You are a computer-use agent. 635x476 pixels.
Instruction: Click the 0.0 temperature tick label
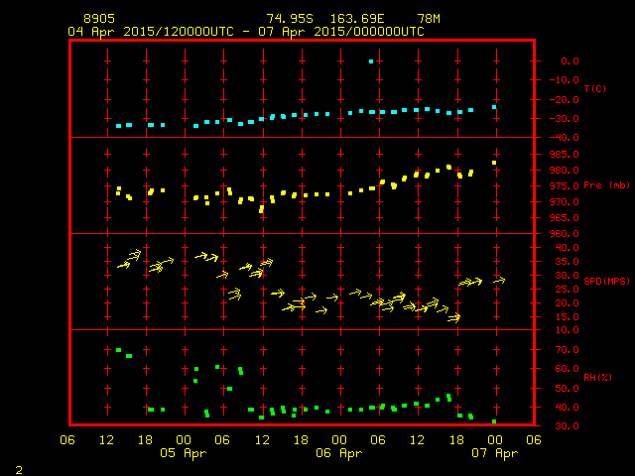pyautogui.click(x=570, y=61)
